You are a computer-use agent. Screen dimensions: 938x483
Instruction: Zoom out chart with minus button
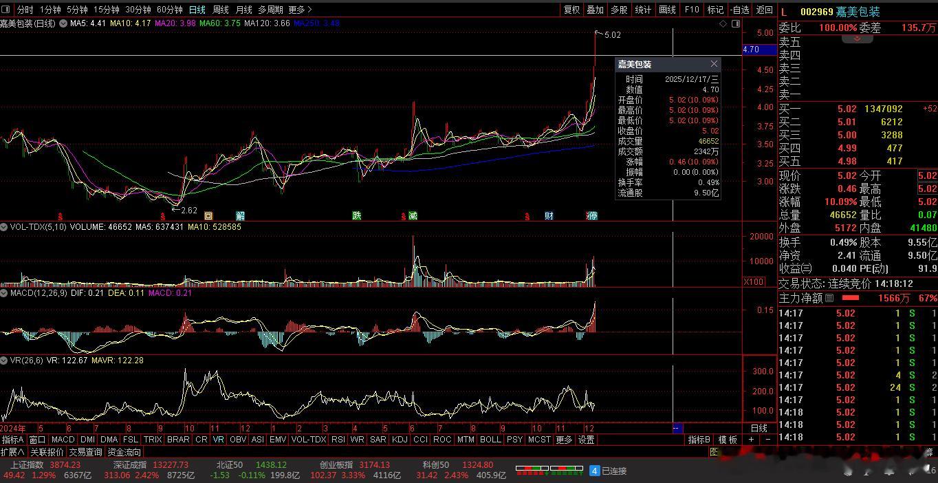767,440
